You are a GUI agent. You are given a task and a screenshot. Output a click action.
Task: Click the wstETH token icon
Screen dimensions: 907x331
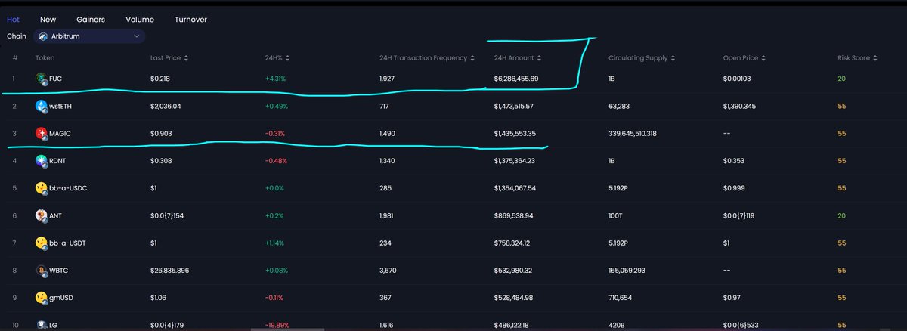[x=42, y=107]
